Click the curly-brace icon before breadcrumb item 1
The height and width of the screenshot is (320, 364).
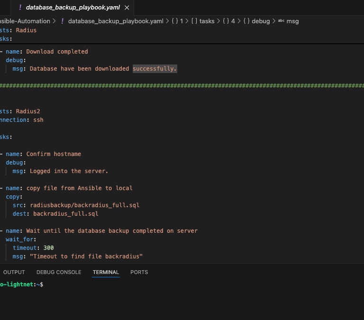[x=174, y=21]
